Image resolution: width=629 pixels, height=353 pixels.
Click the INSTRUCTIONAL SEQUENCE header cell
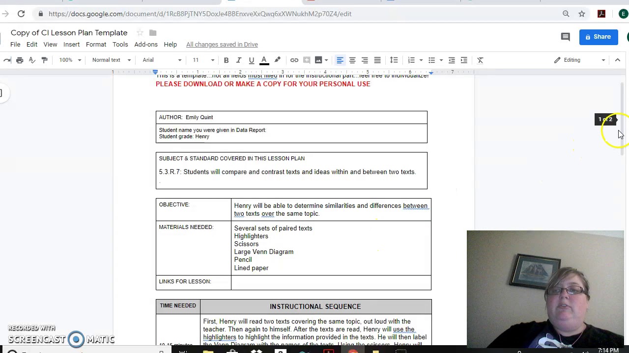[x=315, y=306]
